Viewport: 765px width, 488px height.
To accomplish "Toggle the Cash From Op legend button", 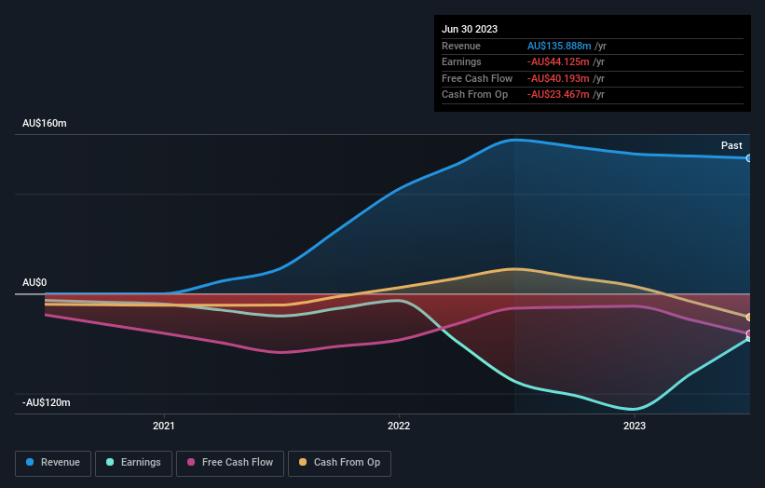I will [x=339, y=463].
